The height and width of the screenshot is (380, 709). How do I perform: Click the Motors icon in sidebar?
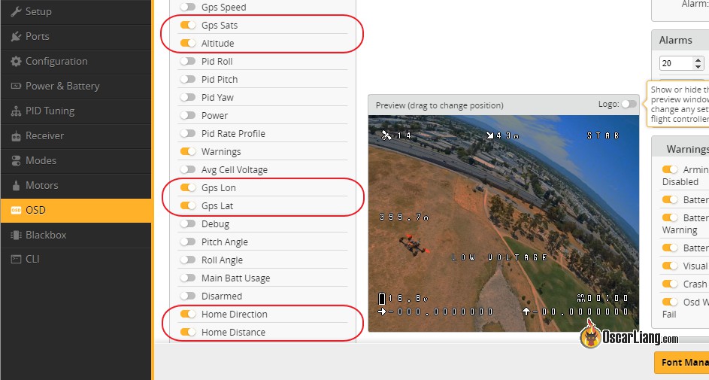coord(17,185)
